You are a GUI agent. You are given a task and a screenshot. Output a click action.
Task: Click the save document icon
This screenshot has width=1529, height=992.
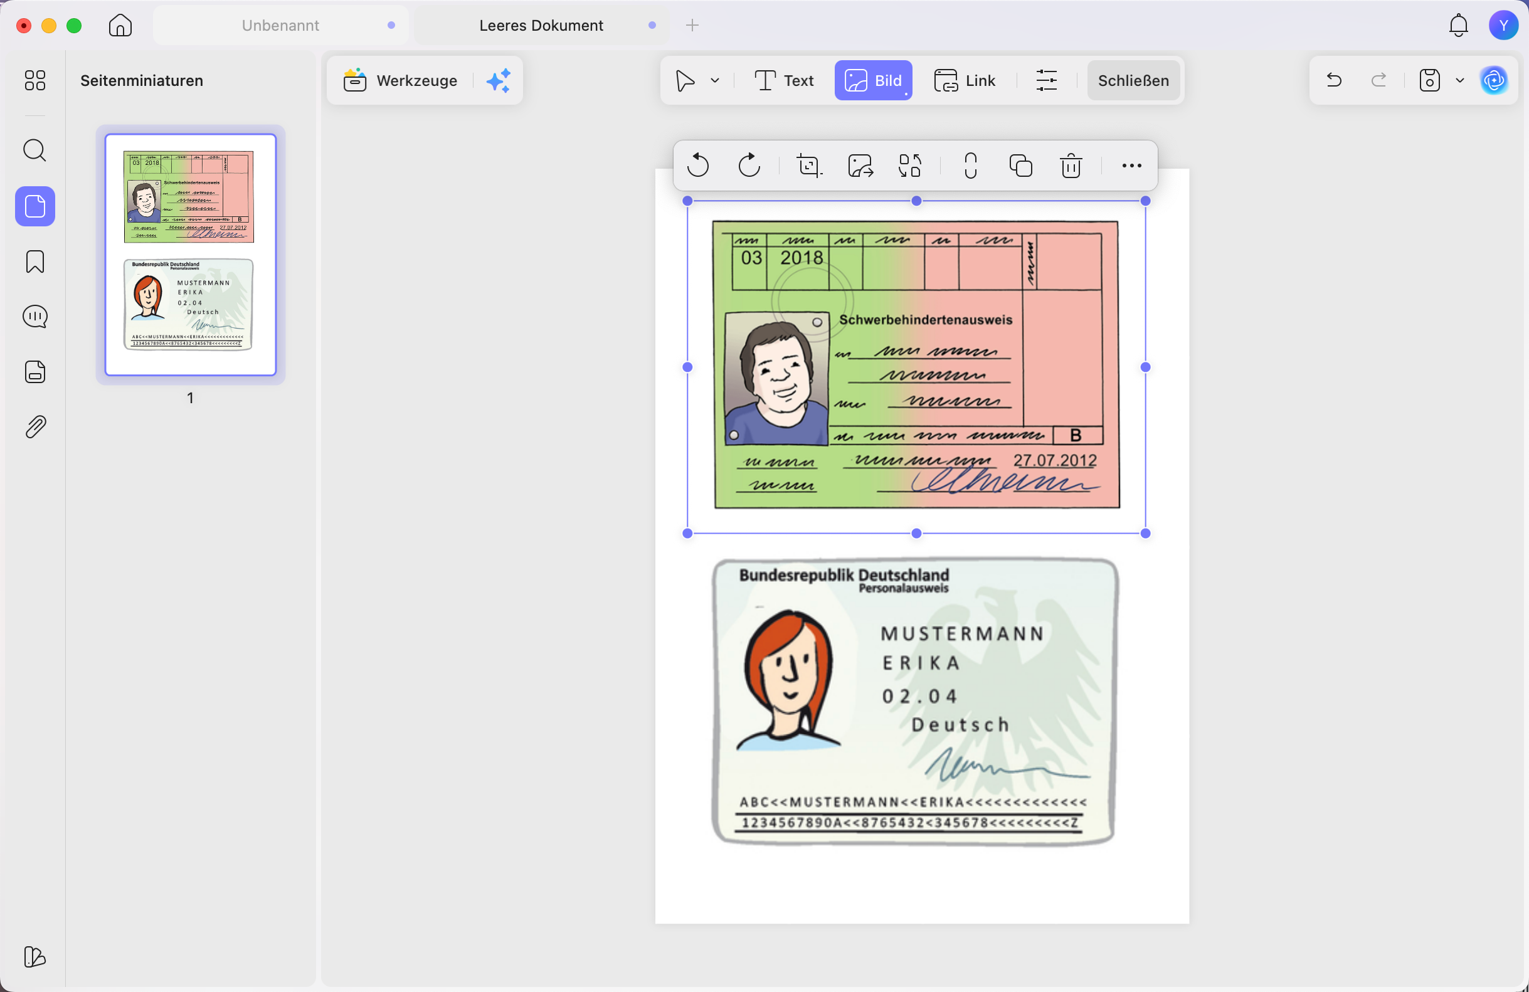[x=1429, y=80]
